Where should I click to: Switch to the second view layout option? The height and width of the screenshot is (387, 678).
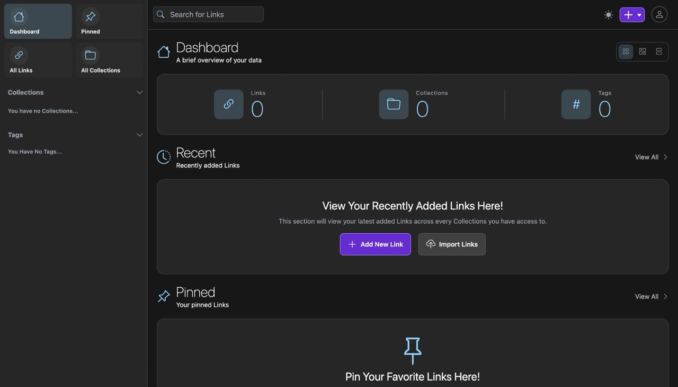[642, 51]
